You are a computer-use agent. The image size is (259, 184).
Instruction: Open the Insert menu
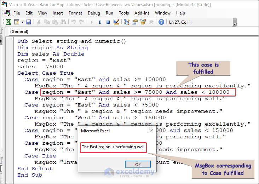tap(58, 13)
